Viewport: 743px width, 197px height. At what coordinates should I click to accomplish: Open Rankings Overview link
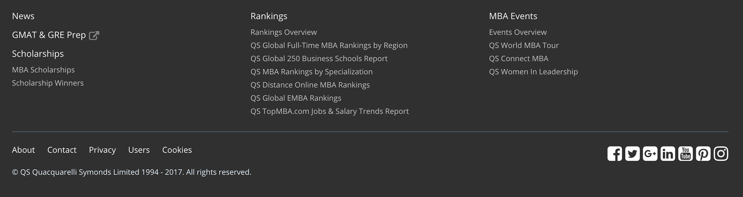tap(283, 32)
